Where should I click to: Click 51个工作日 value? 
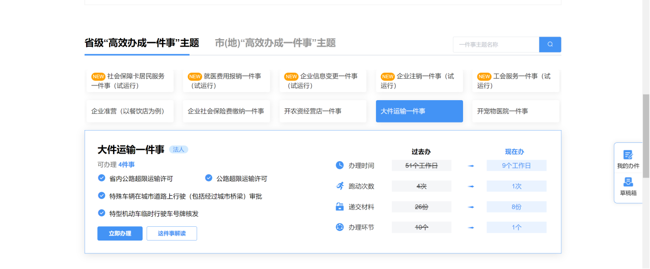click(x=421, y=166)
